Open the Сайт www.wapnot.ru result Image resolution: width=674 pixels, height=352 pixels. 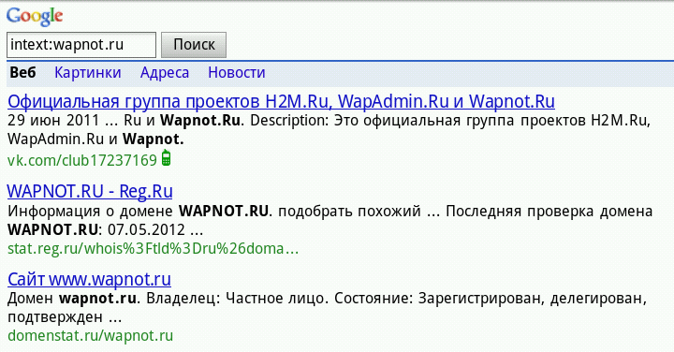tap(90, 279)
